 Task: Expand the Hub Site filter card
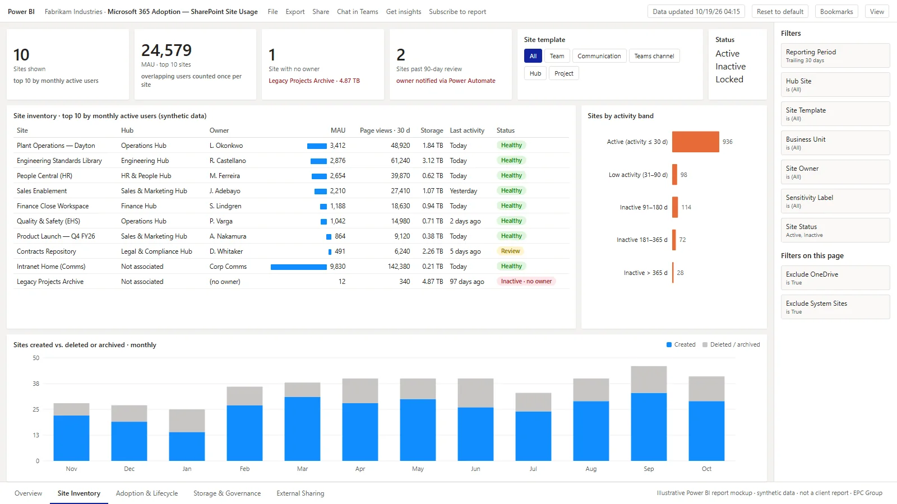pyautogui.click(x=835, y=85)
